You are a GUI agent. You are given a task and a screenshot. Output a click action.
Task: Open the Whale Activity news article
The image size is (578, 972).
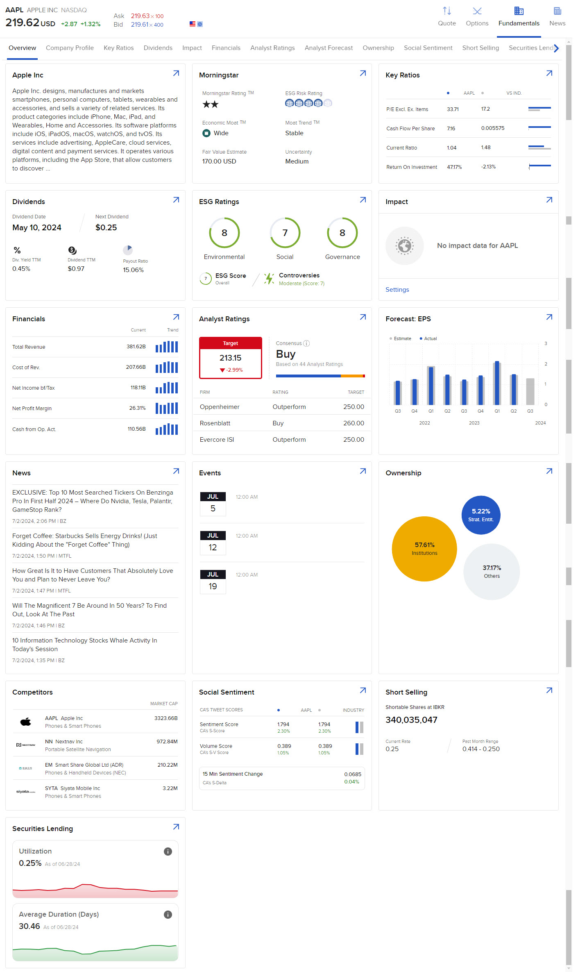tap(85, 645)
